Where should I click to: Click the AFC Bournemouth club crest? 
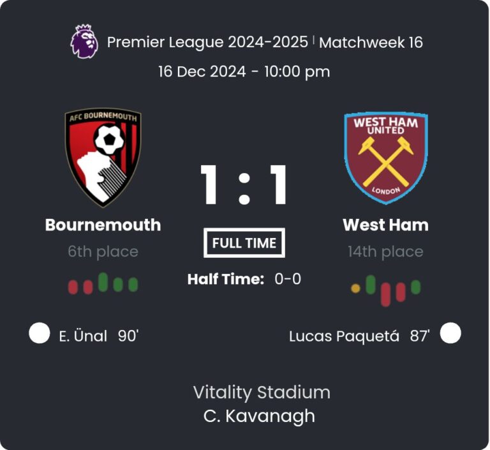(x=103, y=158)
